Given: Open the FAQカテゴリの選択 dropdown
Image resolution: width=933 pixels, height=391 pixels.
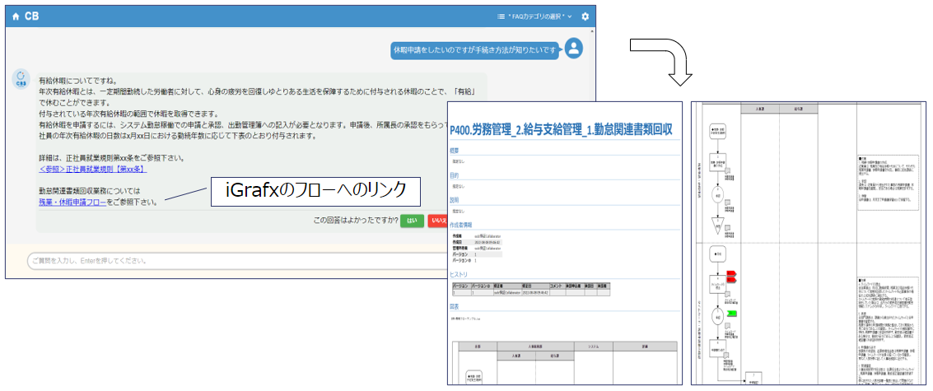Looking at the screenshot, I should click(x=535, y=16).
